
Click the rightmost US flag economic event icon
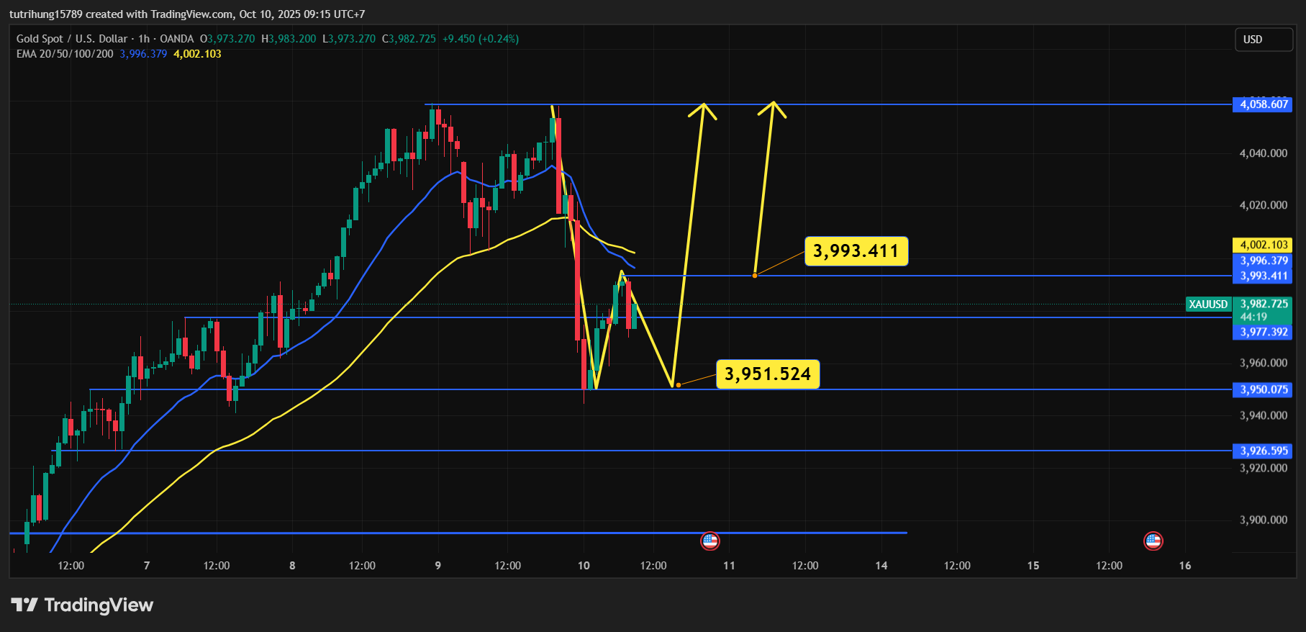click(x=1153, y=541)
